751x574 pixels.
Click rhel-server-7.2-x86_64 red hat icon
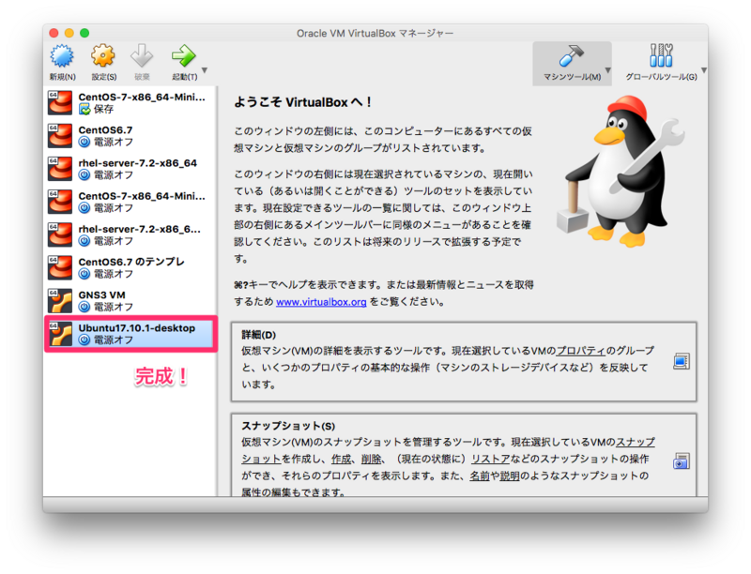(60, 169)
